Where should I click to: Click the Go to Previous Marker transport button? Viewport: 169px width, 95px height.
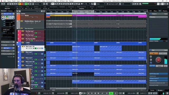(x=88, y=93)
